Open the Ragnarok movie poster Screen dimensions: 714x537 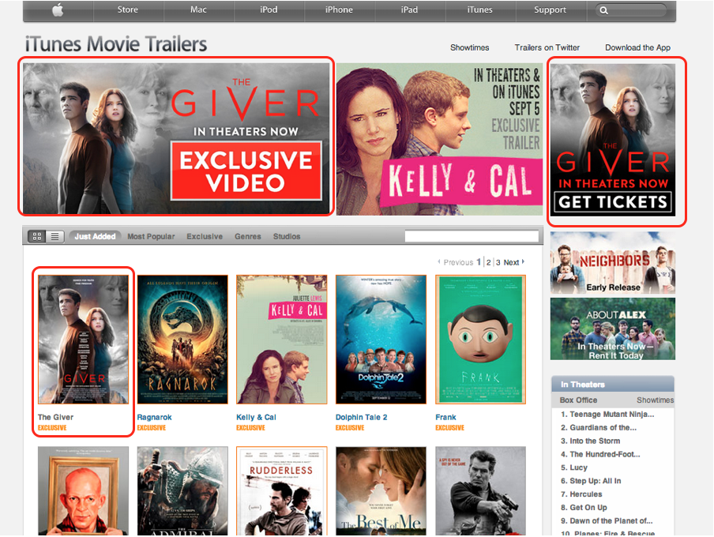tap(182, 340)
